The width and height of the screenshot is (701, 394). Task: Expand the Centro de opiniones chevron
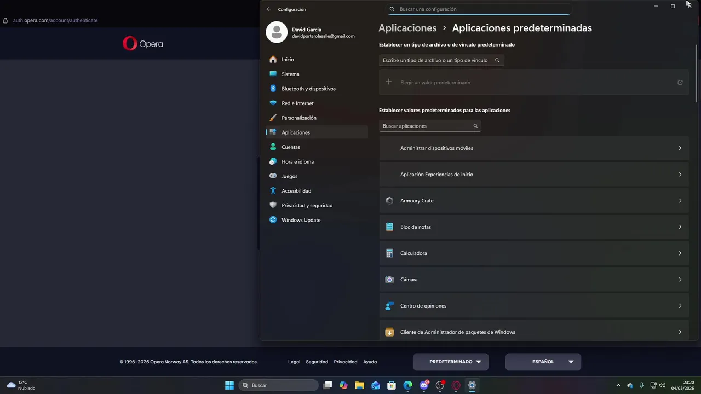[680, 306]
